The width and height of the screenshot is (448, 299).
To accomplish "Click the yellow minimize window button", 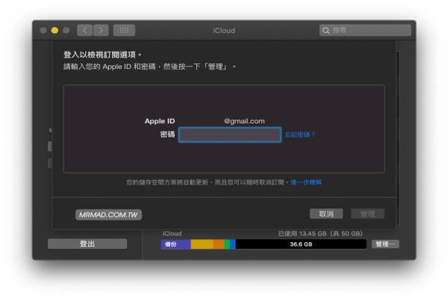I will tap(55, 31).
